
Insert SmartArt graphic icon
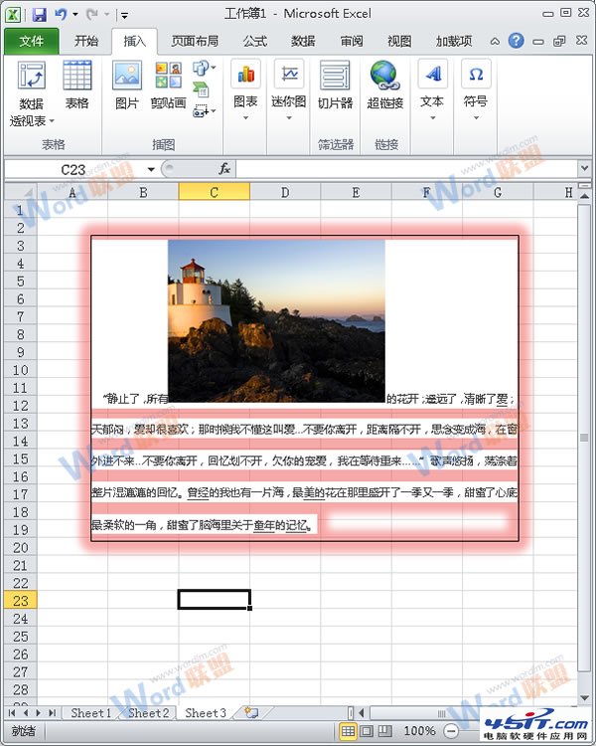201,90
